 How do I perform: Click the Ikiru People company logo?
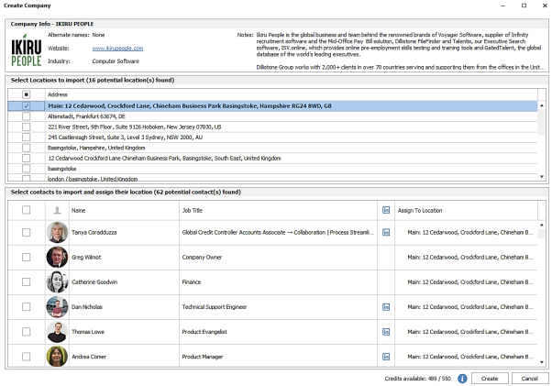pyautogui.click(x=27, y=50)
